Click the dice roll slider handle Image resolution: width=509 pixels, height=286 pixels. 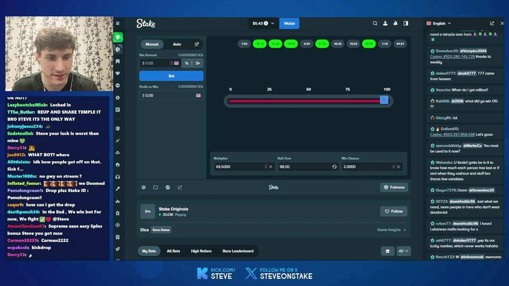(384, 100)
